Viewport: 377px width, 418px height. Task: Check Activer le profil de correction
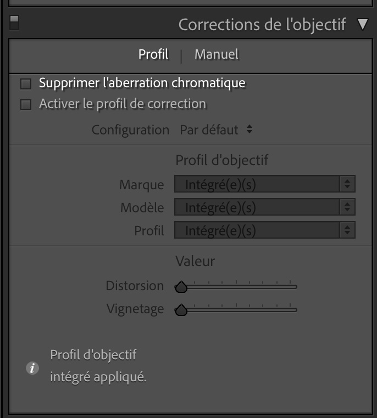coord(26,105)
